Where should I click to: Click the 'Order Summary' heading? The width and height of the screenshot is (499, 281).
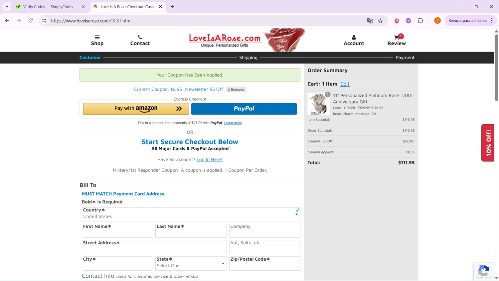(x=327, y=70)
